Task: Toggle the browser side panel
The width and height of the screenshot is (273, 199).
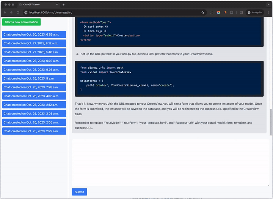Action: pos(241,13)
